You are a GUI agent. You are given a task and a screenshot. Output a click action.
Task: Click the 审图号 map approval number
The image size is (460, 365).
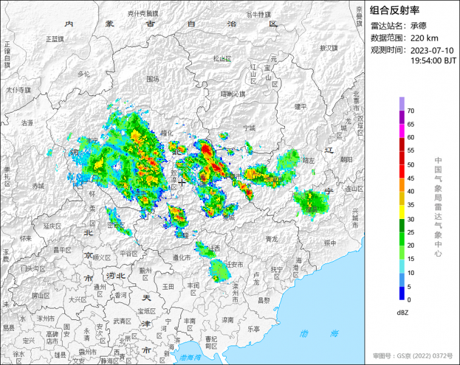pyautogui.click(x=412, y=355)
